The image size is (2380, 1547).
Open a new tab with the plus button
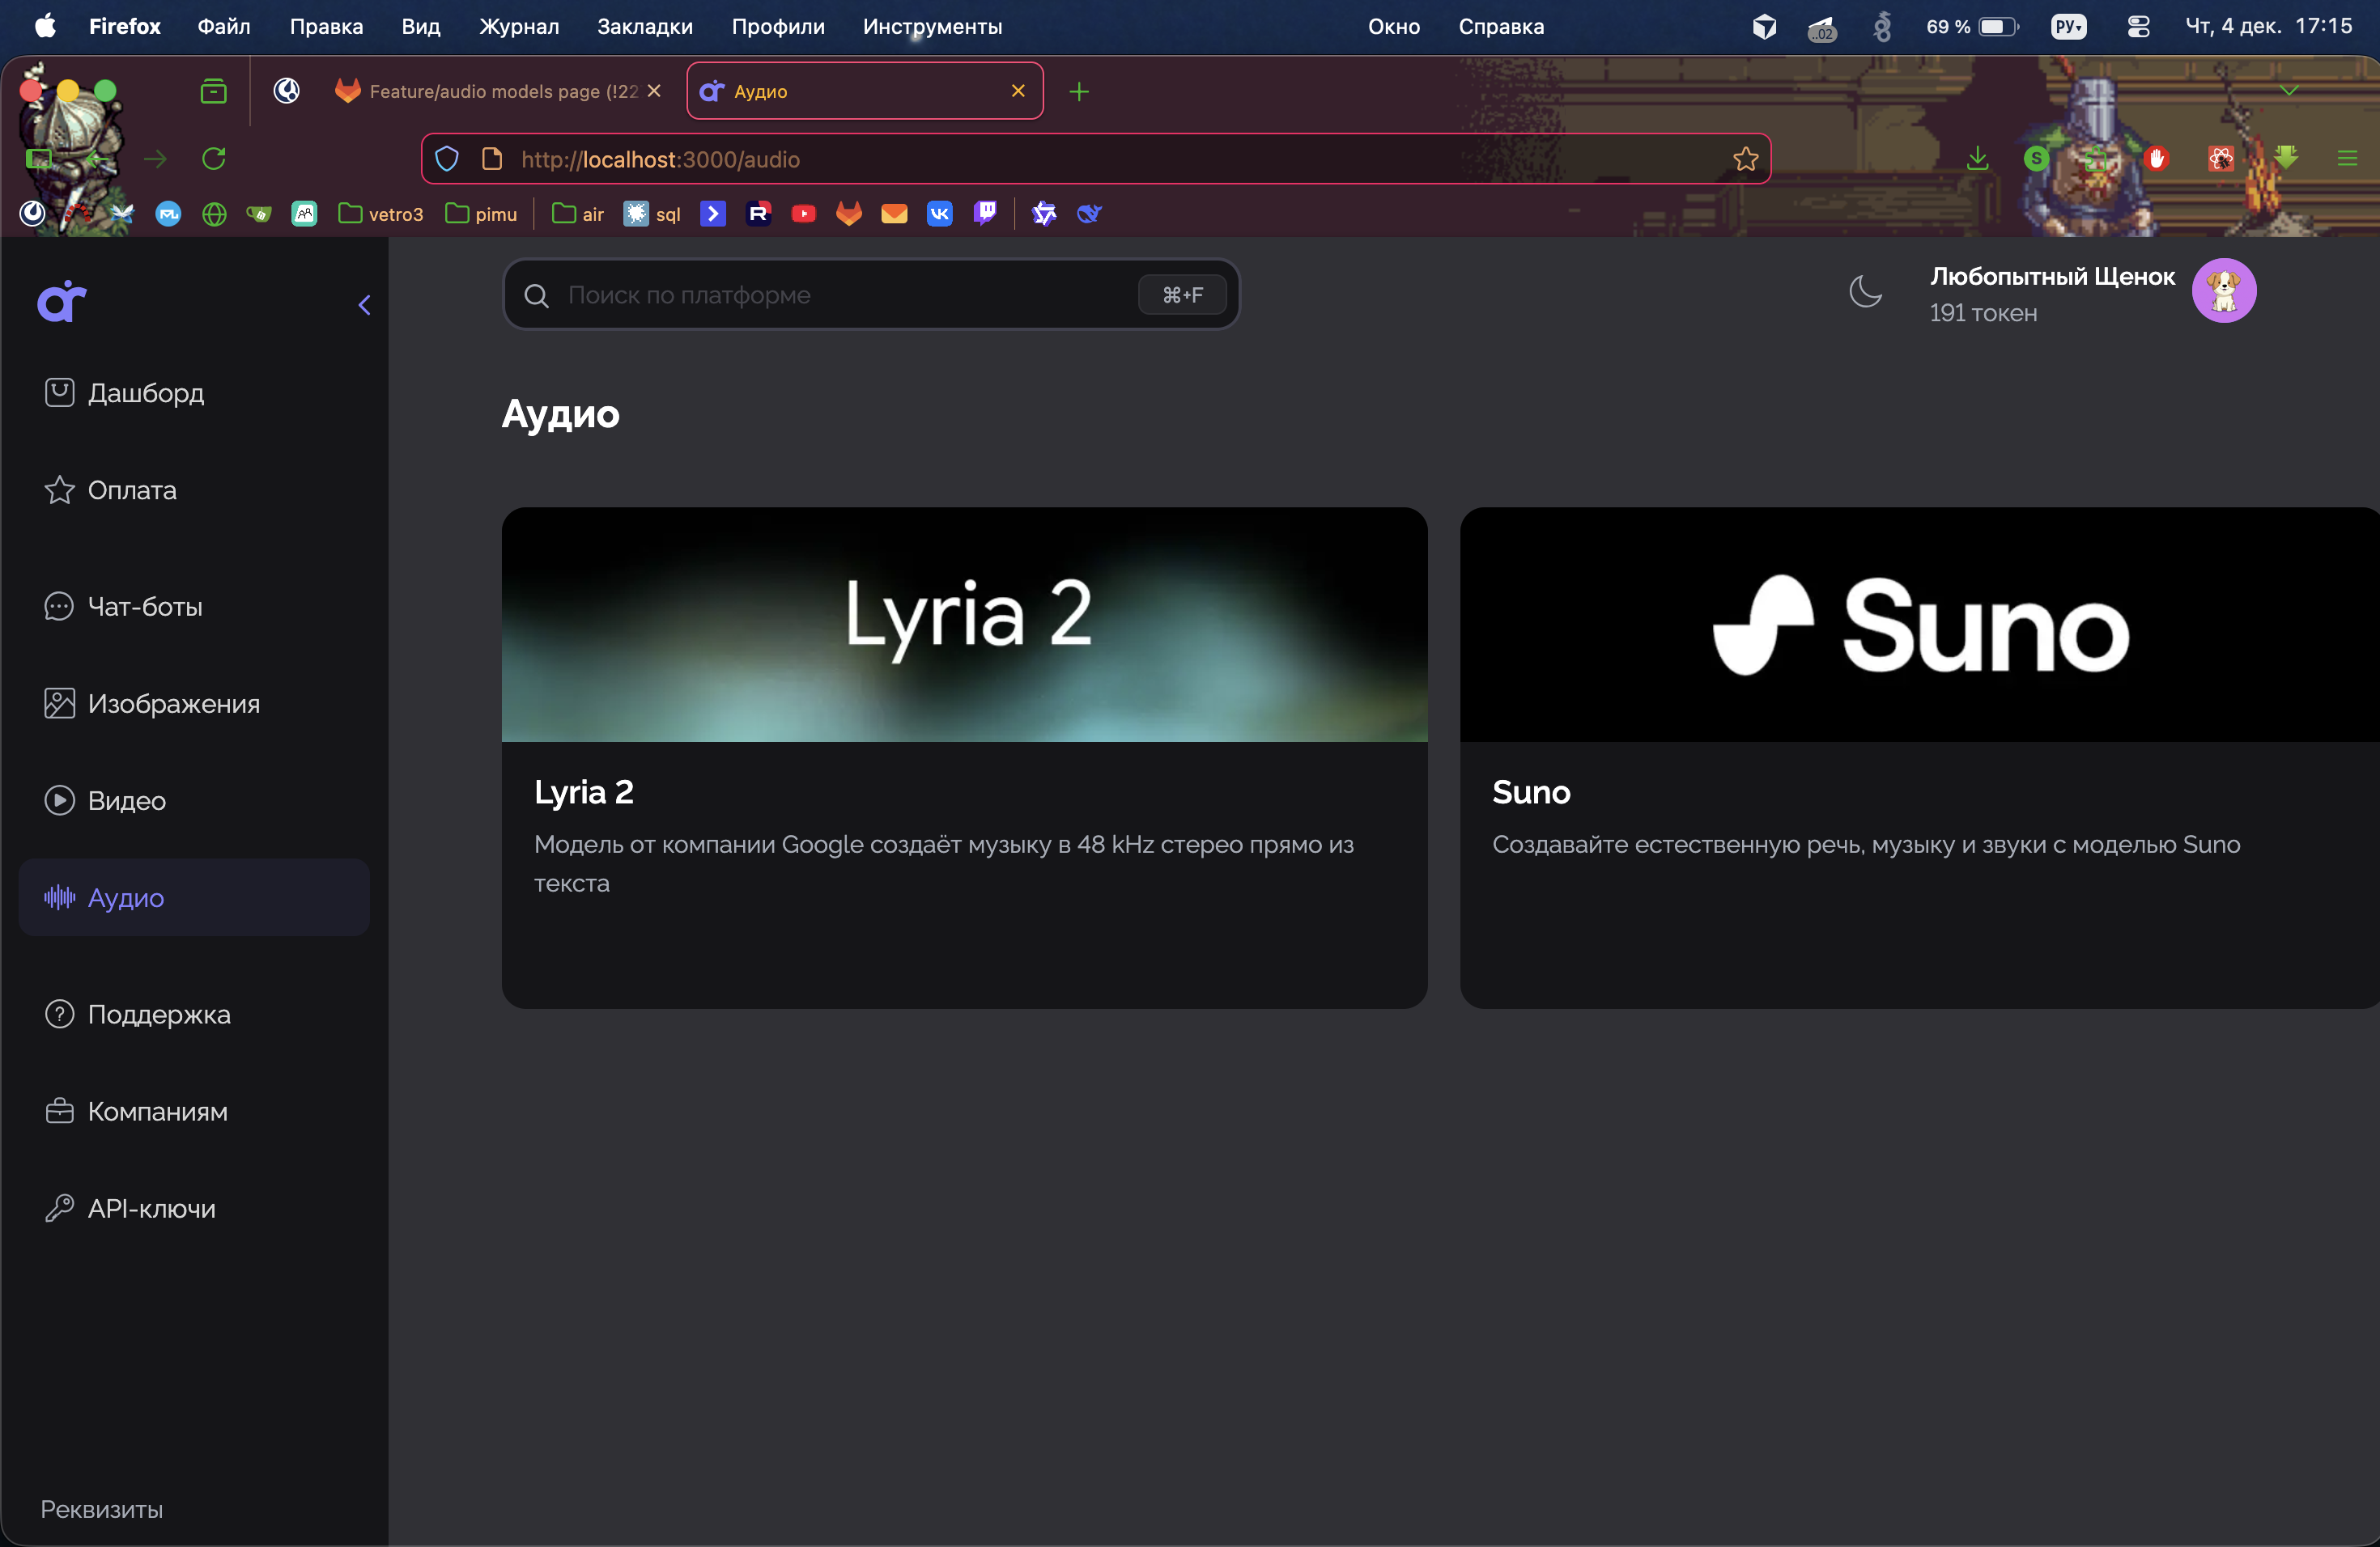click(1079, 92)
